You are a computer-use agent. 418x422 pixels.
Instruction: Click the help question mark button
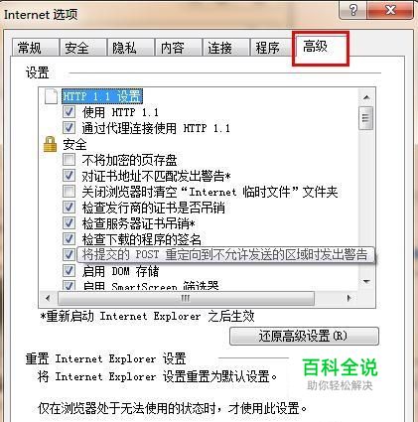(352, 10)
